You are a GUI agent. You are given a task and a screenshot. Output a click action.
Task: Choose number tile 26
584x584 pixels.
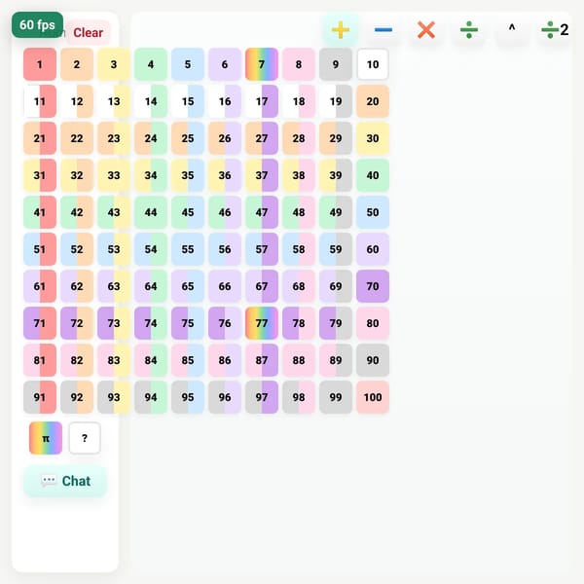pos(225,138)
